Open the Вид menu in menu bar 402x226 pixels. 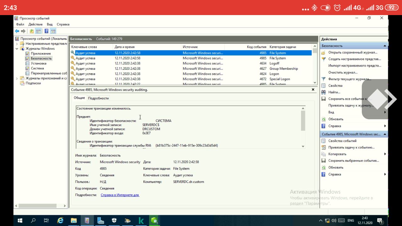pos(50,24)
